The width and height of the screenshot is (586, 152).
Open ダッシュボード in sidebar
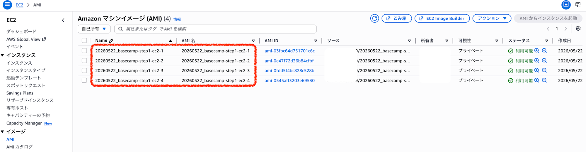(21, 31)
